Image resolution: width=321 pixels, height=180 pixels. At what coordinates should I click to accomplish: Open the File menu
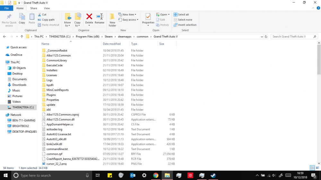coord(6,8)
